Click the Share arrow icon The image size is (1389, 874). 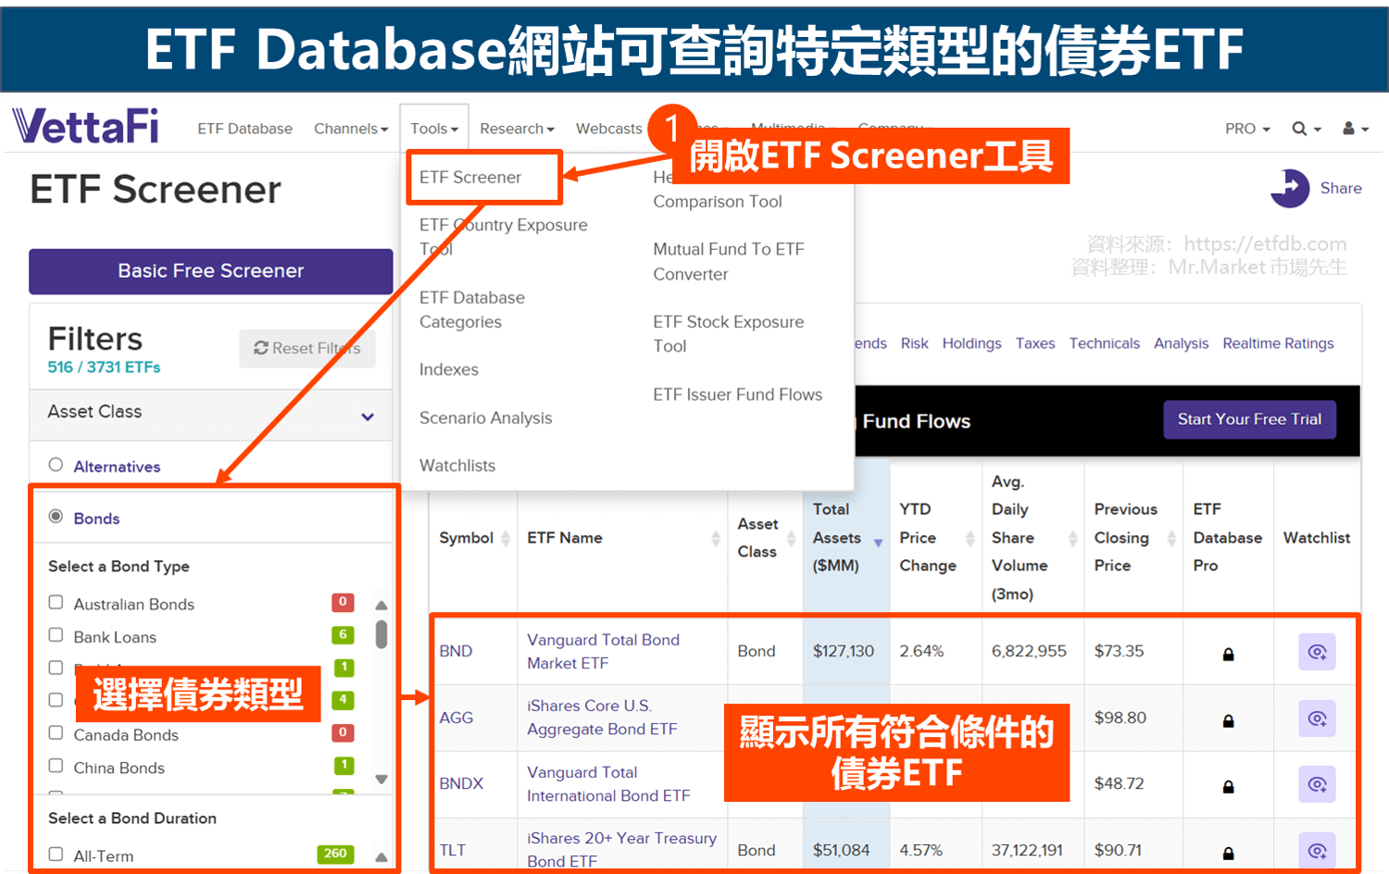point(1290,188)
